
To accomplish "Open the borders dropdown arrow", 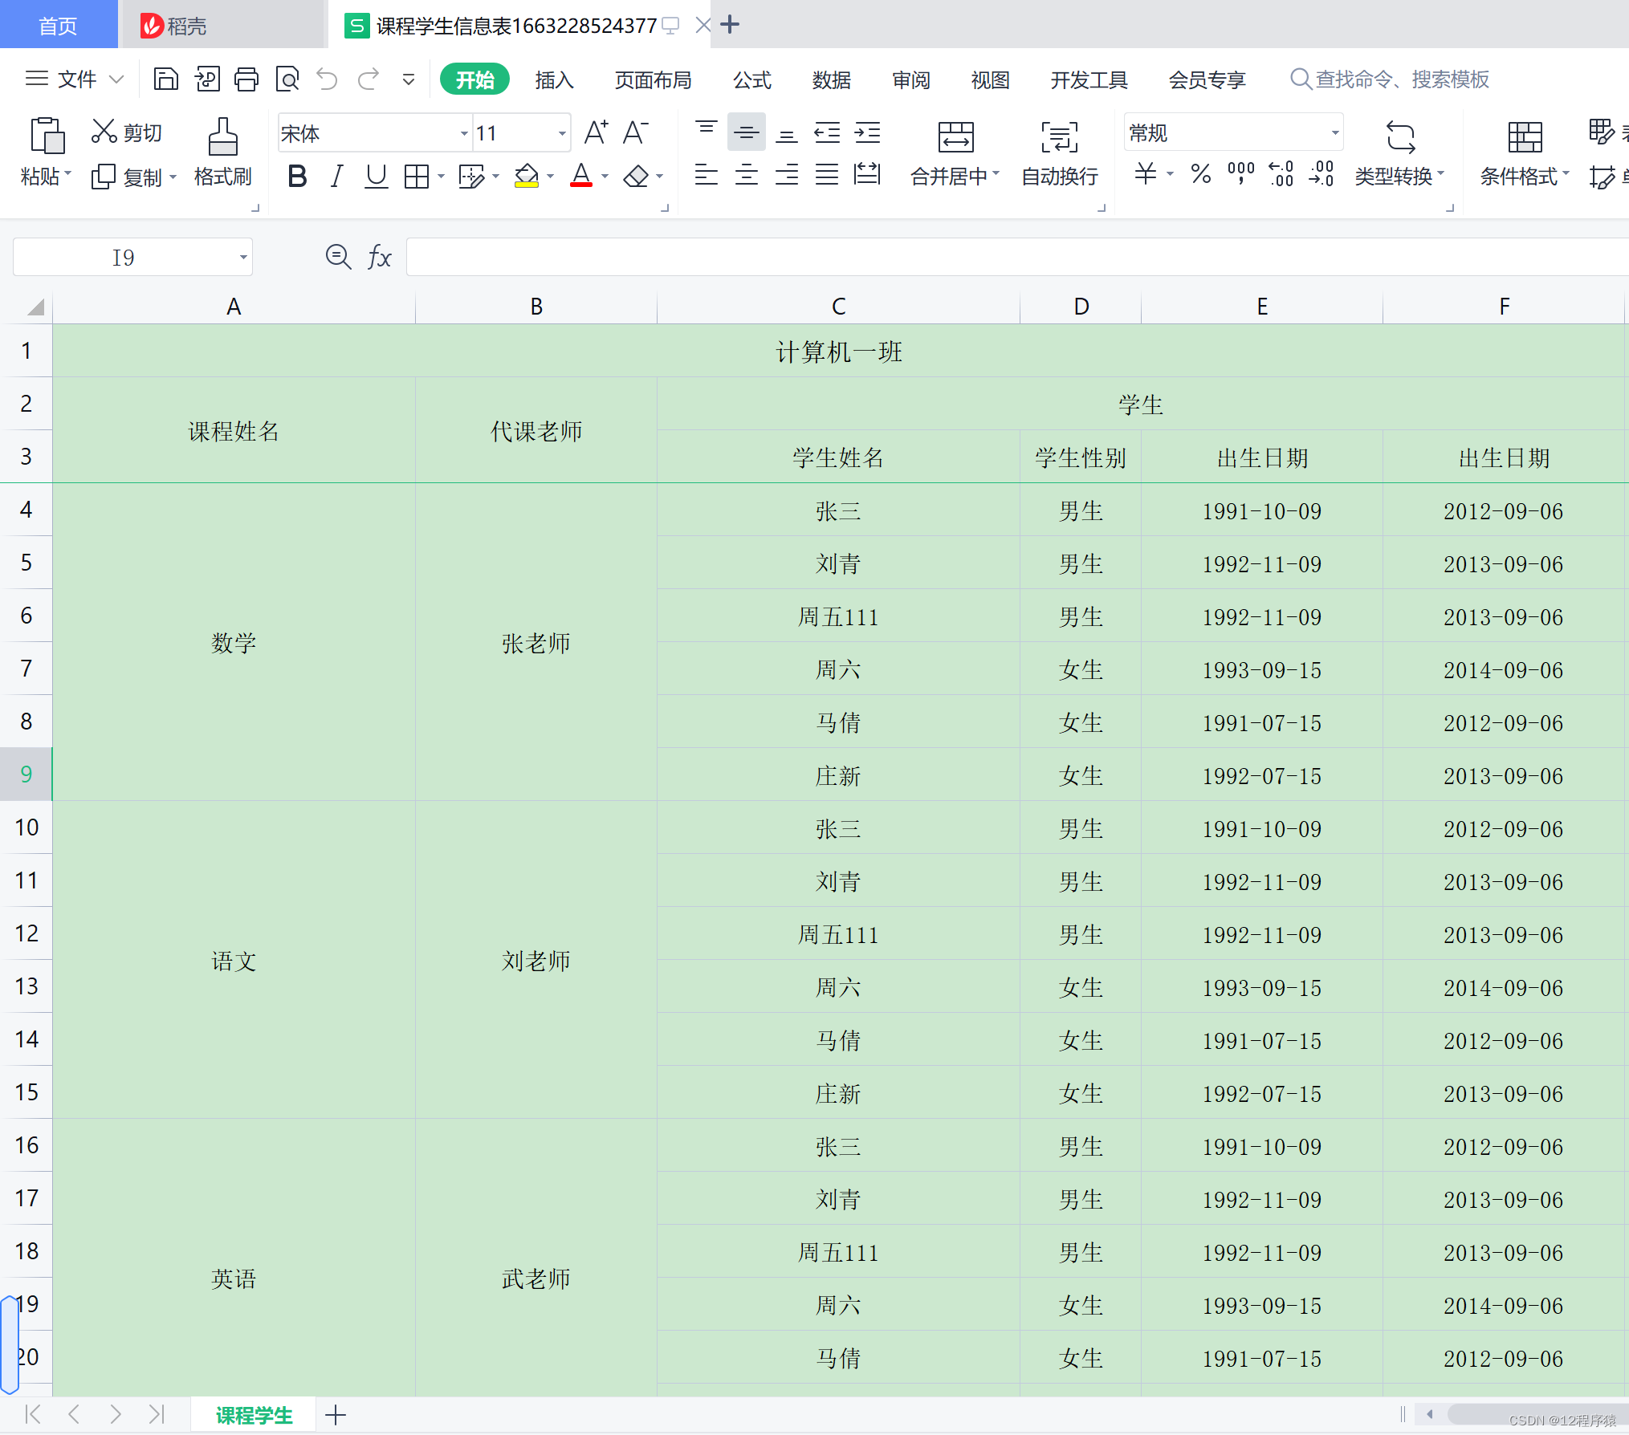I will point(441,177).
